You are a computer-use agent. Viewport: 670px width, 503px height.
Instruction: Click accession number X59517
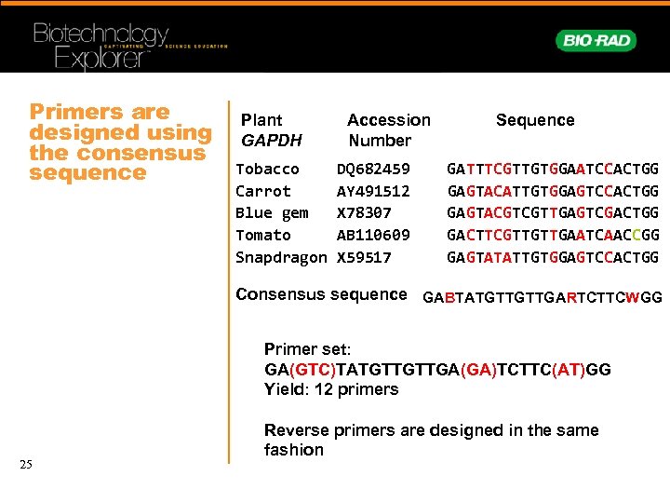364,257
